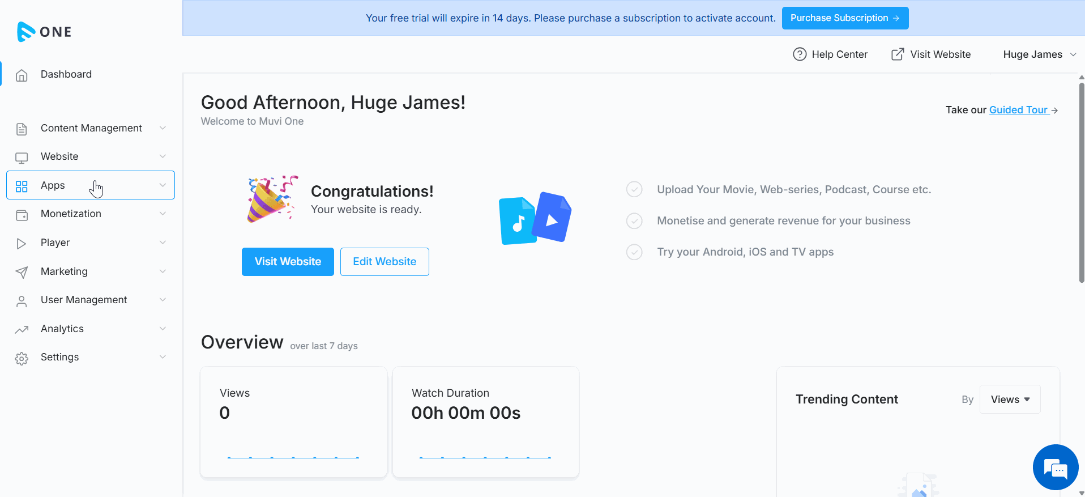
Task: Select Player in the sidebar
Action: 91,243
